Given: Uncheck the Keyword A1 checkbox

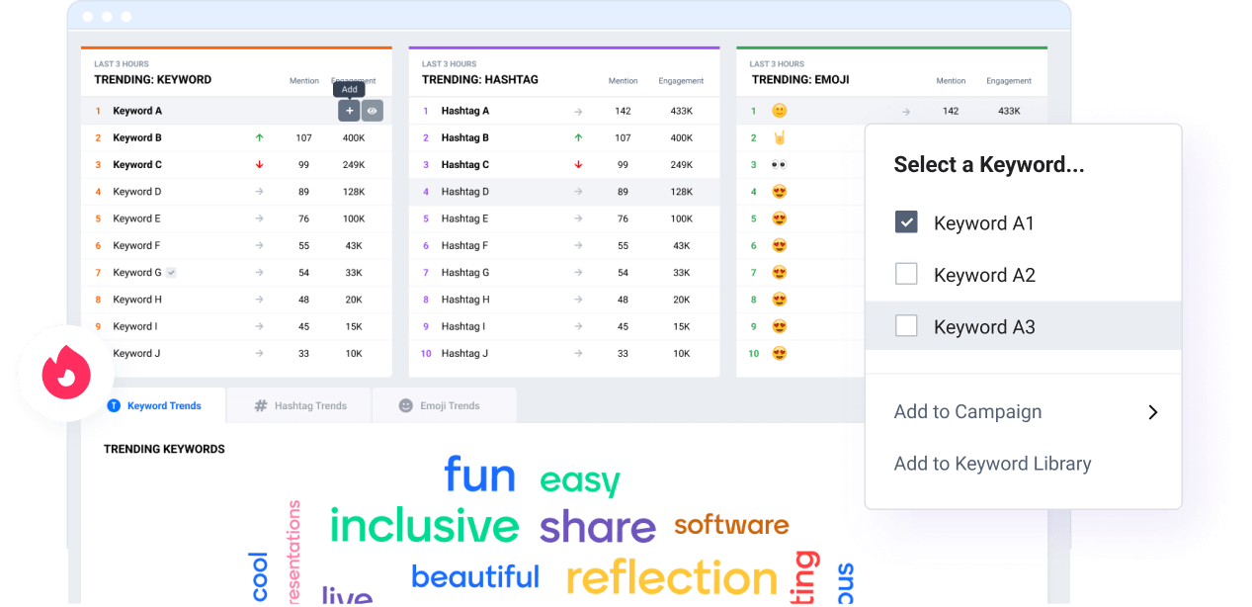Looking at the screenshot, I should (x=905, y=221).
